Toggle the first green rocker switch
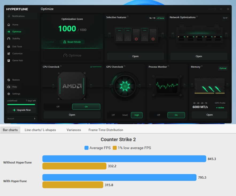Screen dimensions: 236x196 [x=119, y=35]
